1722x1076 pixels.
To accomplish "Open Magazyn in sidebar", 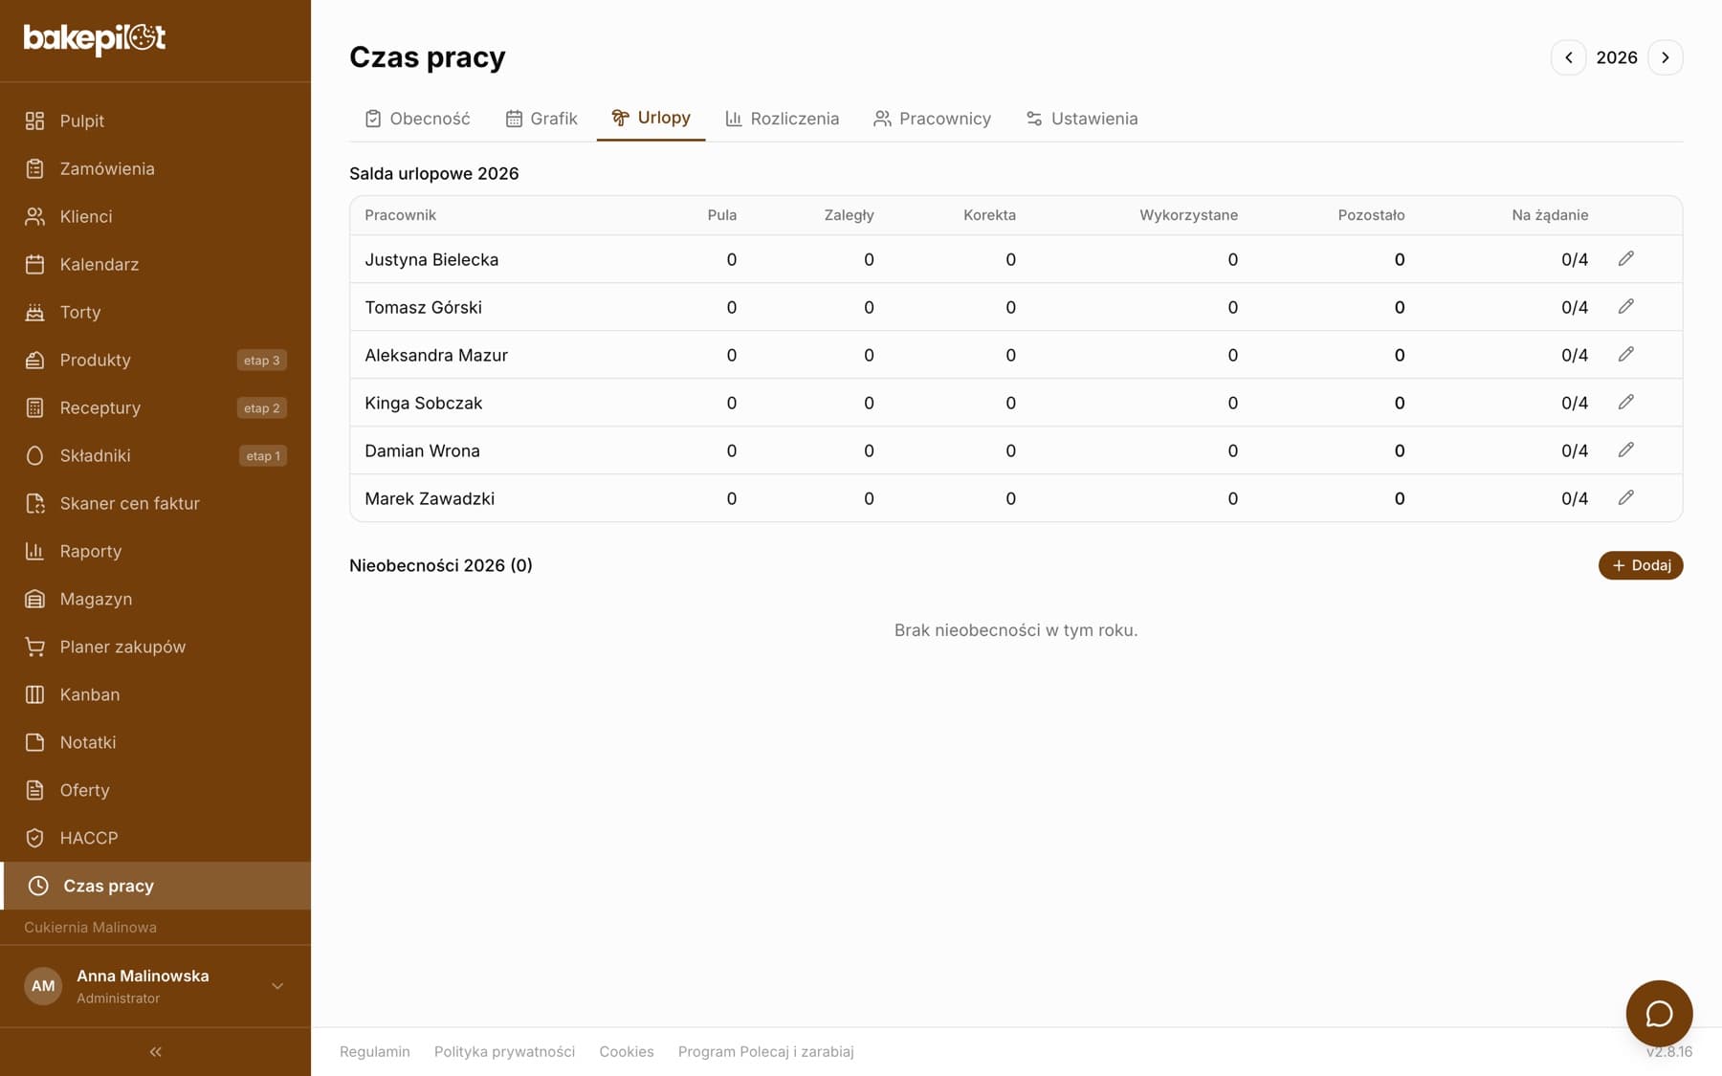I will point(155,599).
